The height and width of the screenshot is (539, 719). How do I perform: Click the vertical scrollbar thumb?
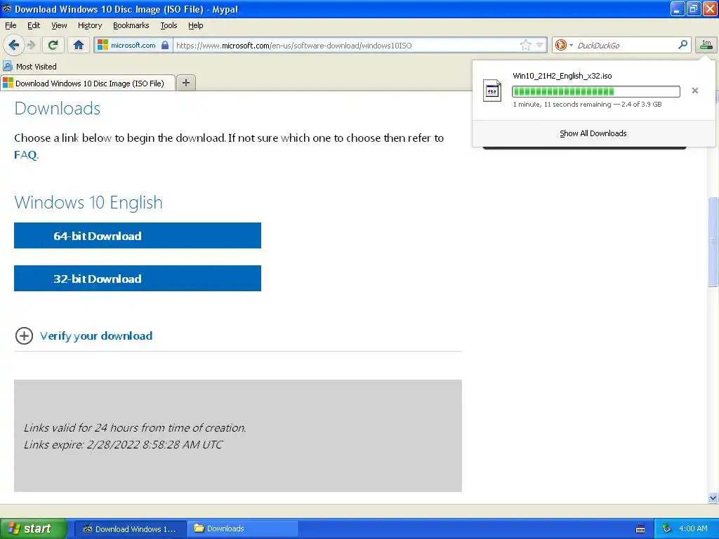point(713,241)
